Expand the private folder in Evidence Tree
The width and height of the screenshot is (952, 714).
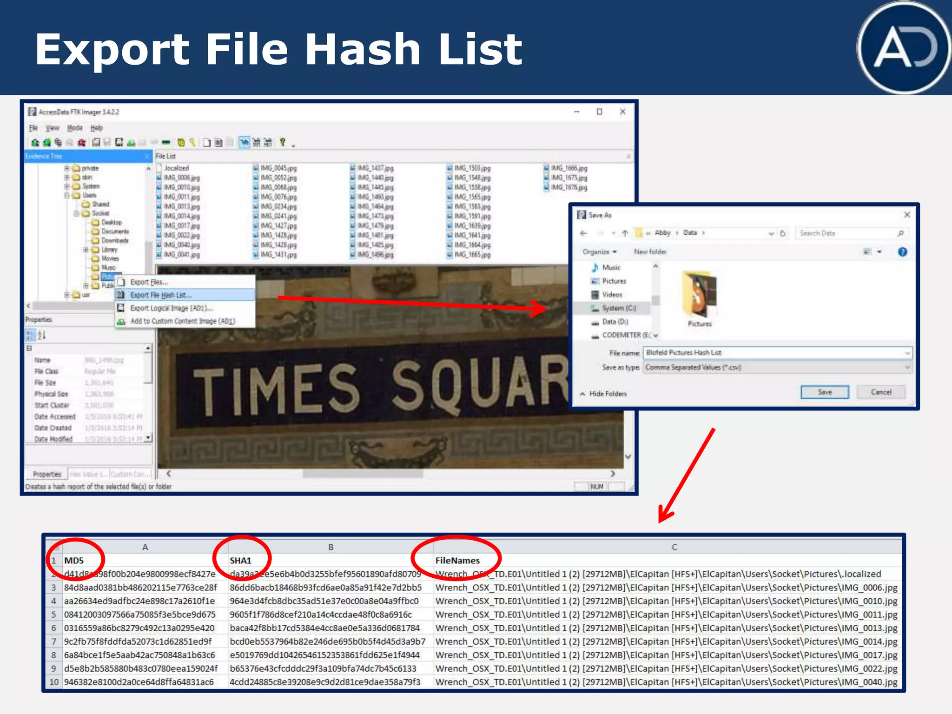point(67,168)
